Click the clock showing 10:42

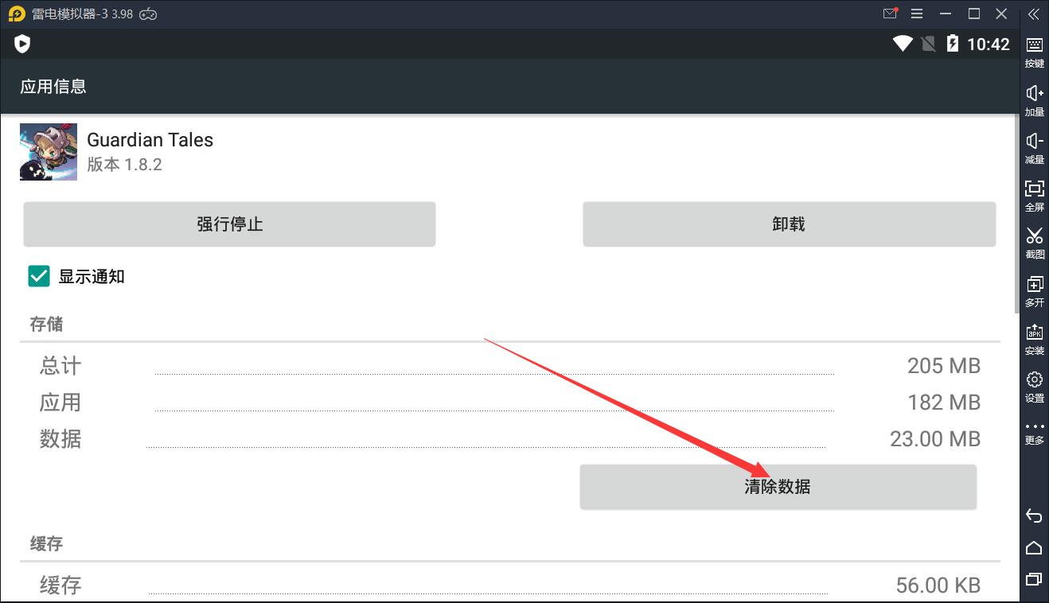click(988, 45)
